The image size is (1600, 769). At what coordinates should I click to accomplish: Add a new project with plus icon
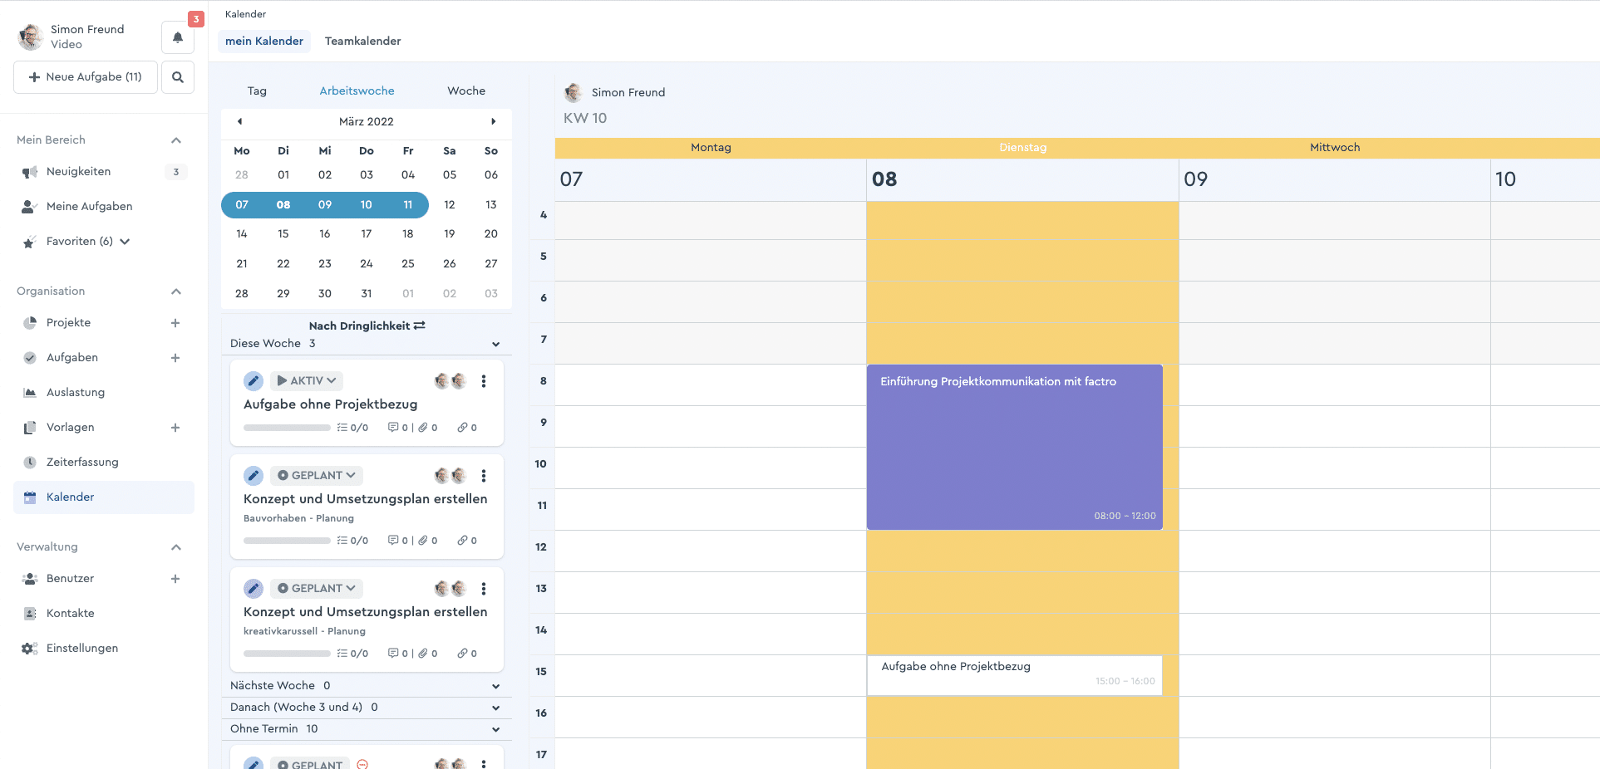175,323
